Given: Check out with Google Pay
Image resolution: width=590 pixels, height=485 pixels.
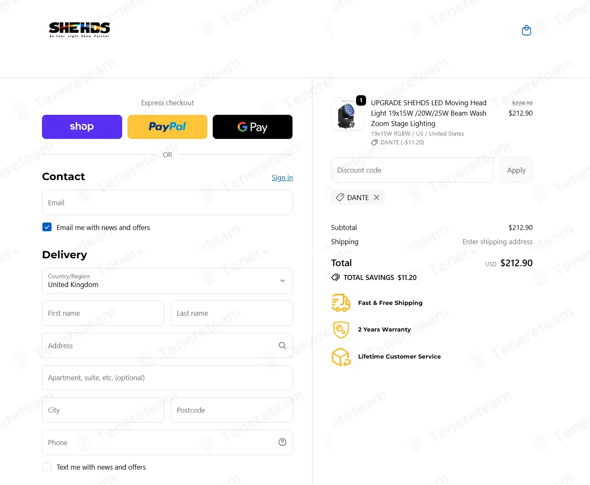Looking at the screenshot, I should click(x=253, y=127).
